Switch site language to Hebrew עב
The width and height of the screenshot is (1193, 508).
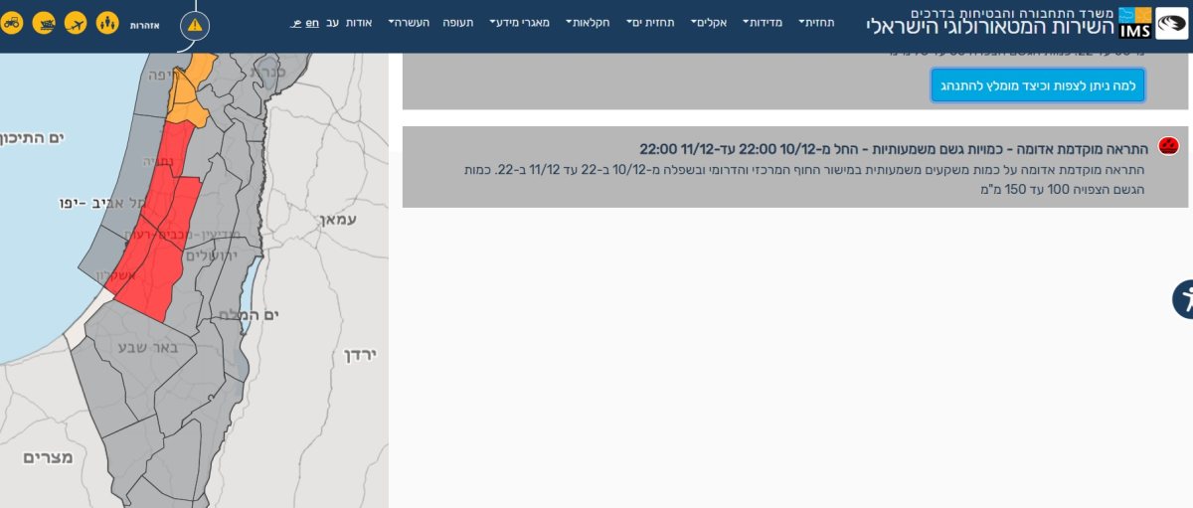[x=333, y=22]
